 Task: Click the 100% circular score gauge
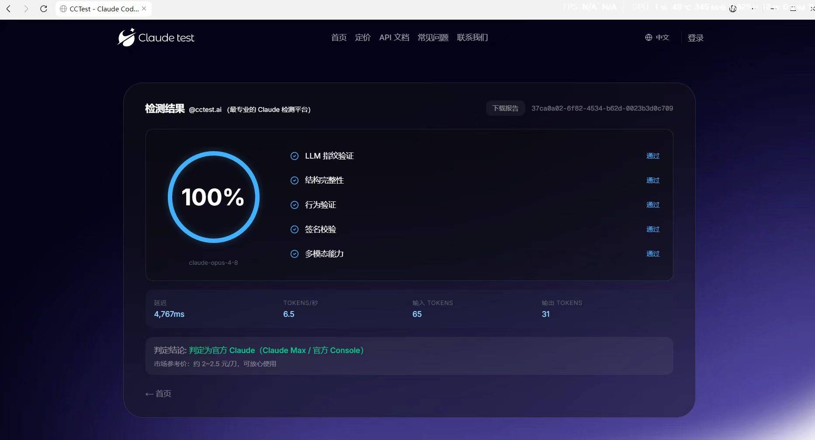213,197
